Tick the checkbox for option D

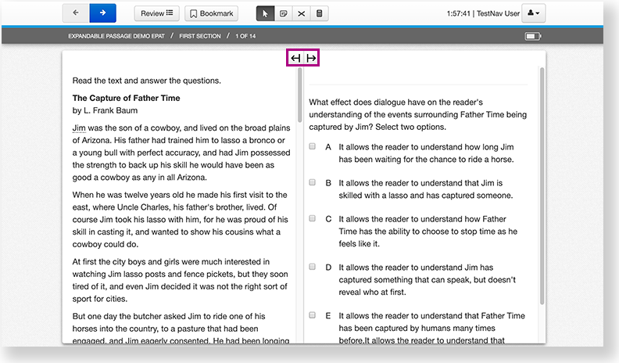pyautogui.click(x=313, y=267)
